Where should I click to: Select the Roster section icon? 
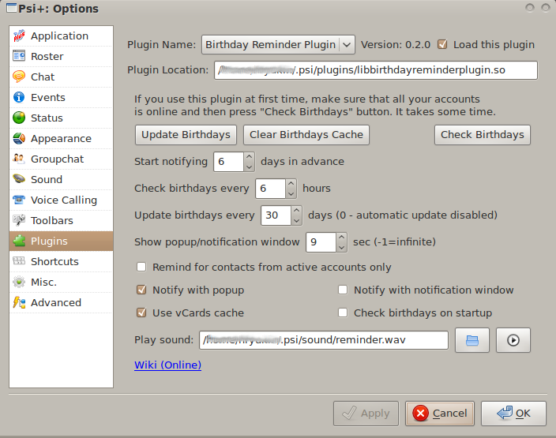(x=19, y=56)
